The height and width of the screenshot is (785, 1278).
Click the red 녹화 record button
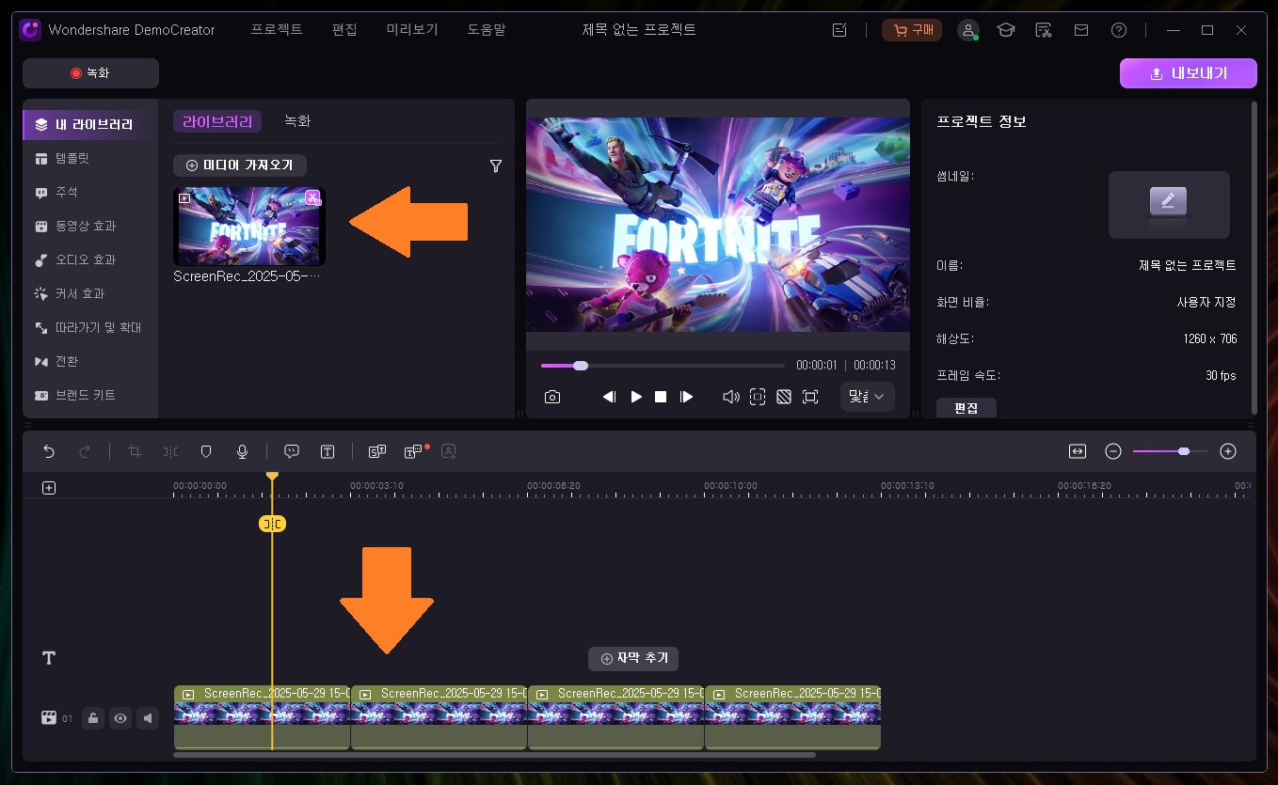pos(90,73)
